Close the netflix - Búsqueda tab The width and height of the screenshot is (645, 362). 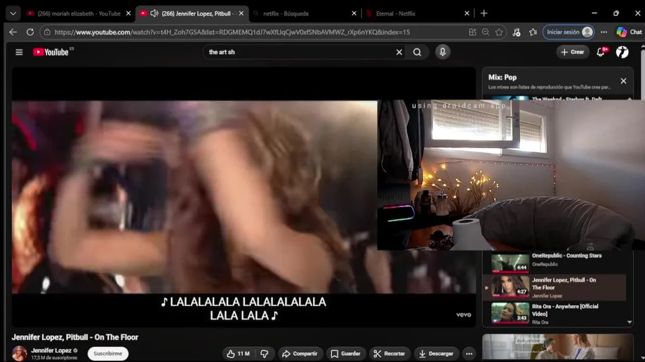(354, 13)
